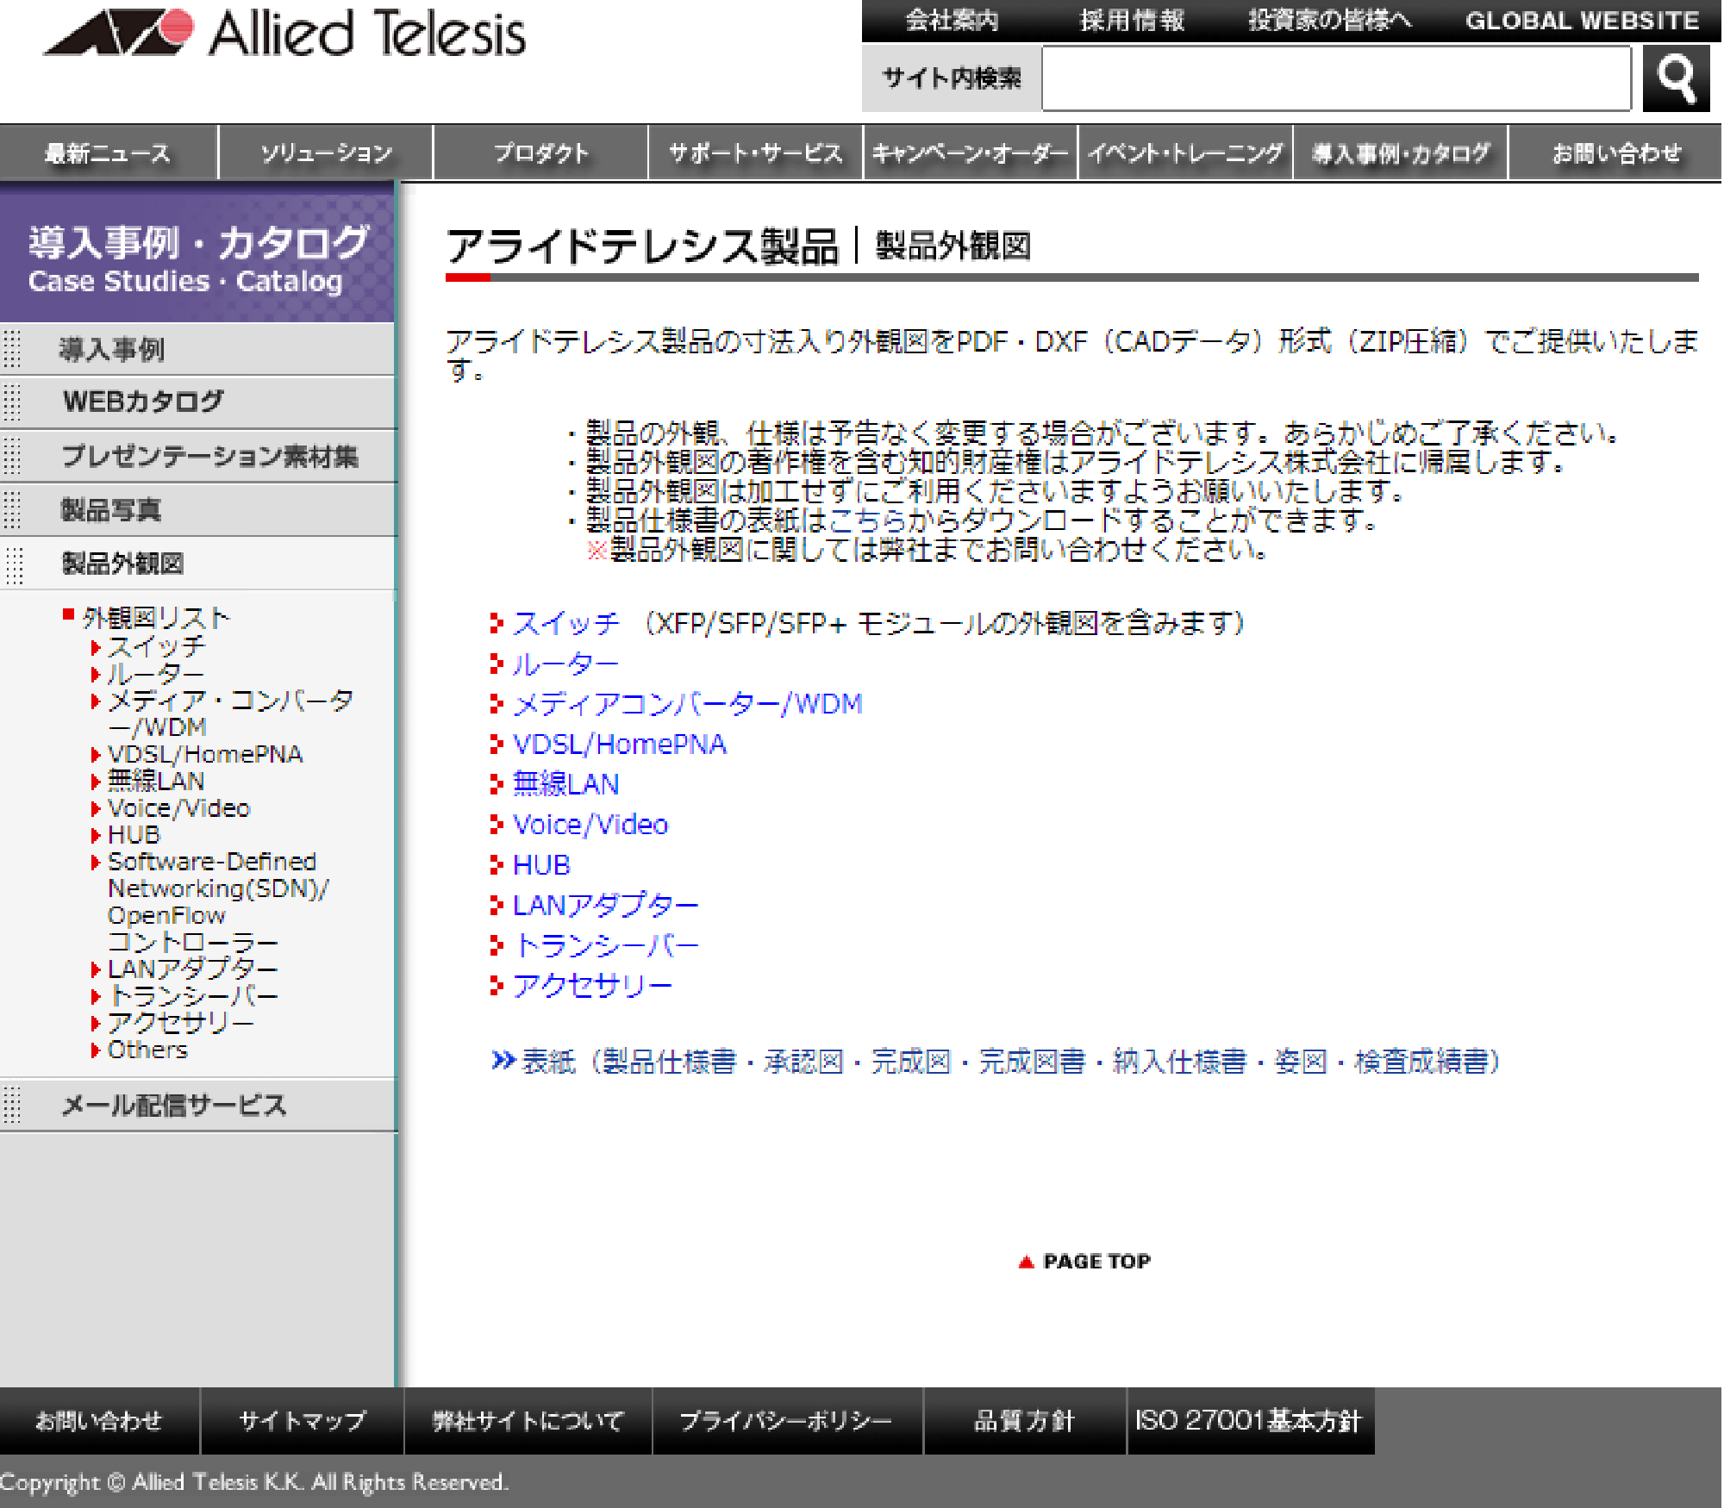Click メディア・コンバーター/WDM in sidebar list
This screenshot has height=1508, width=1724.
pos(229,713)
